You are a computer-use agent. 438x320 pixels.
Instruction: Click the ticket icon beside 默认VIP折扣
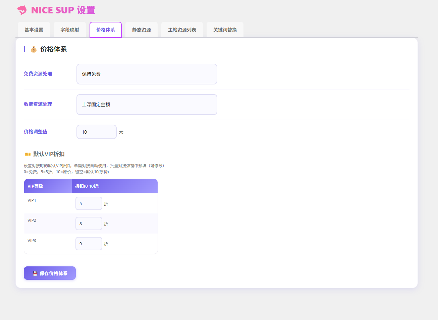pyautogui.click(x=28, y=154)
